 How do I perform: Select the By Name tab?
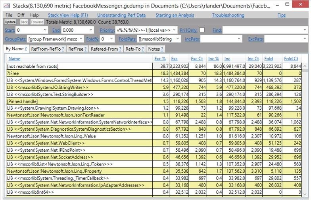[x=16, y=49]
